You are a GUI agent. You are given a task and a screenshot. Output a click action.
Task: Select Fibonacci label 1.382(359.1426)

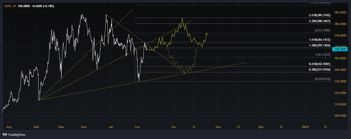[x=319, y=45]
